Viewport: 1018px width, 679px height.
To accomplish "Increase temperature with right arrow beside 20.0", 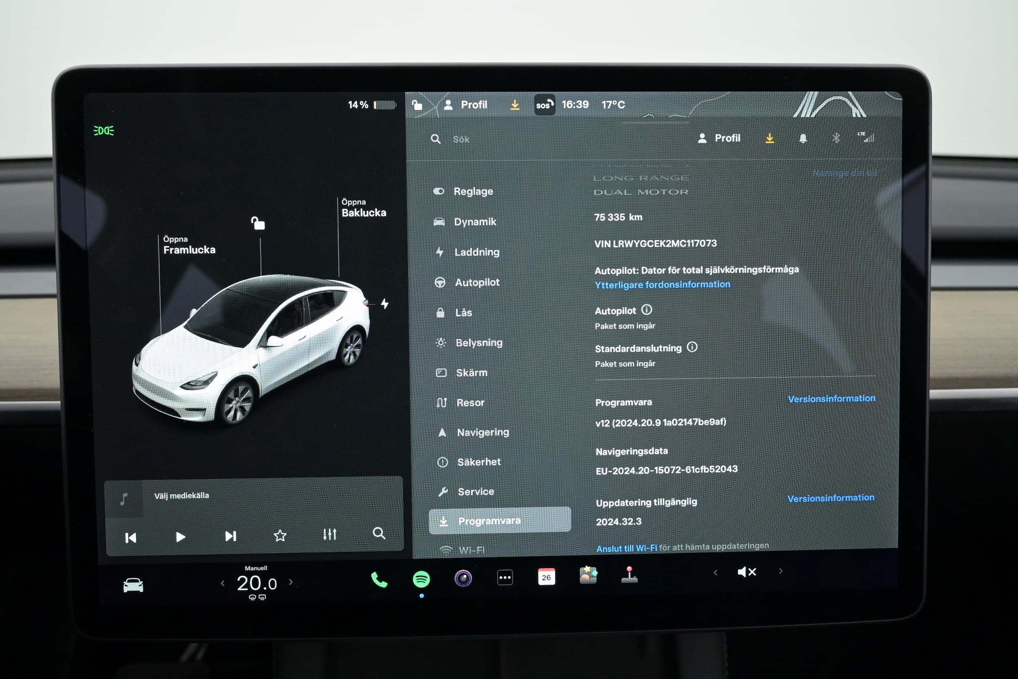I will coord(291,582).
